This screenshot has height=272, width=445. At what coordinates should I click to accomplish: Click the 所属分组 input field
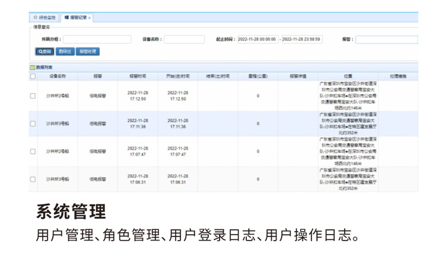97,40
